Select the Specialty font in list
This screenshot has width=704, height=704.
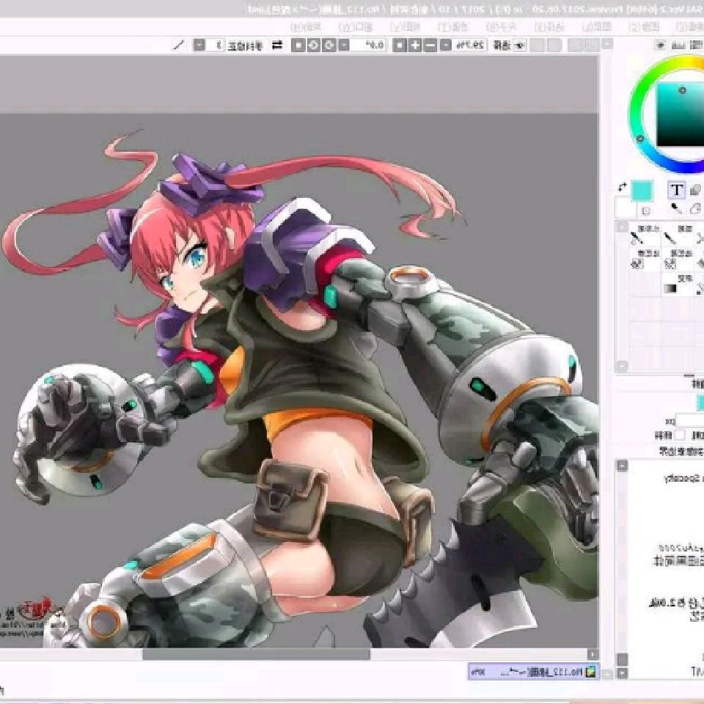(x=682, y=478)
